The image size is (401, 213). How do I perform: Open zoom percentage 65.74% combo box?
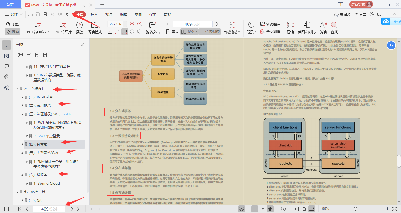(117, 24)
